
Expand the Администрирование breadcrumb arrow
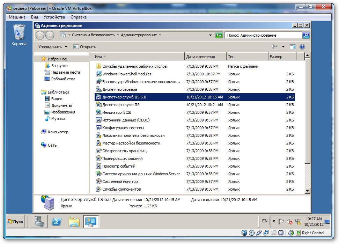(x=160, y=35)
